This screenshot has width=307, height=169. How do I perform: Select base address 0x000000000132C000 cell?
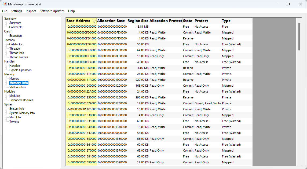82,109
